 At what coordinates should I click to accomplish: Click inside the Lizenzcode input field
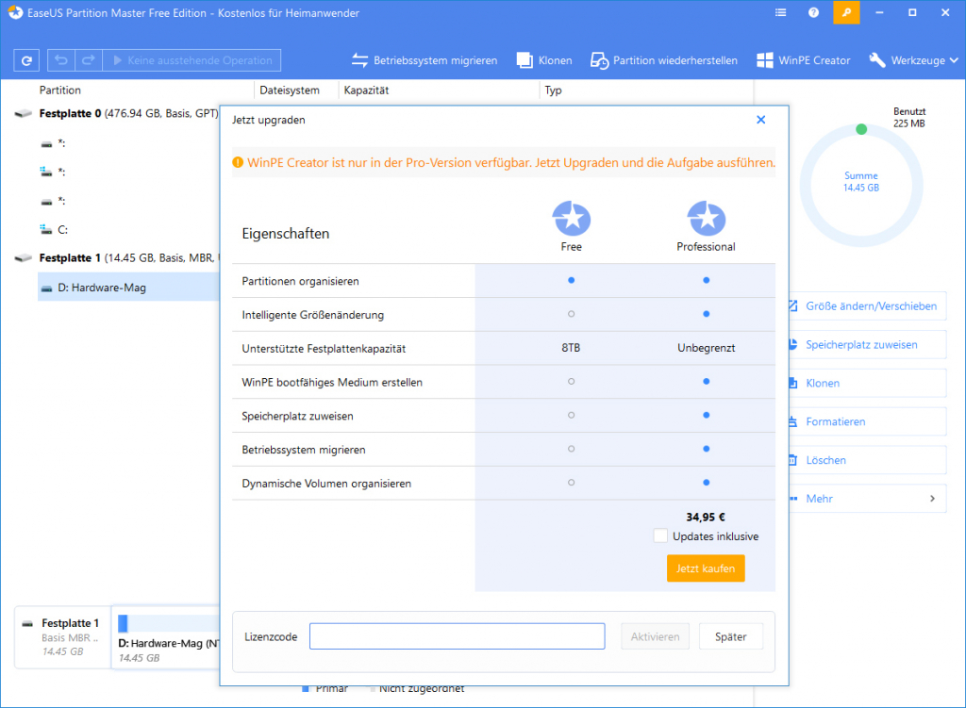tap(457, 635)
